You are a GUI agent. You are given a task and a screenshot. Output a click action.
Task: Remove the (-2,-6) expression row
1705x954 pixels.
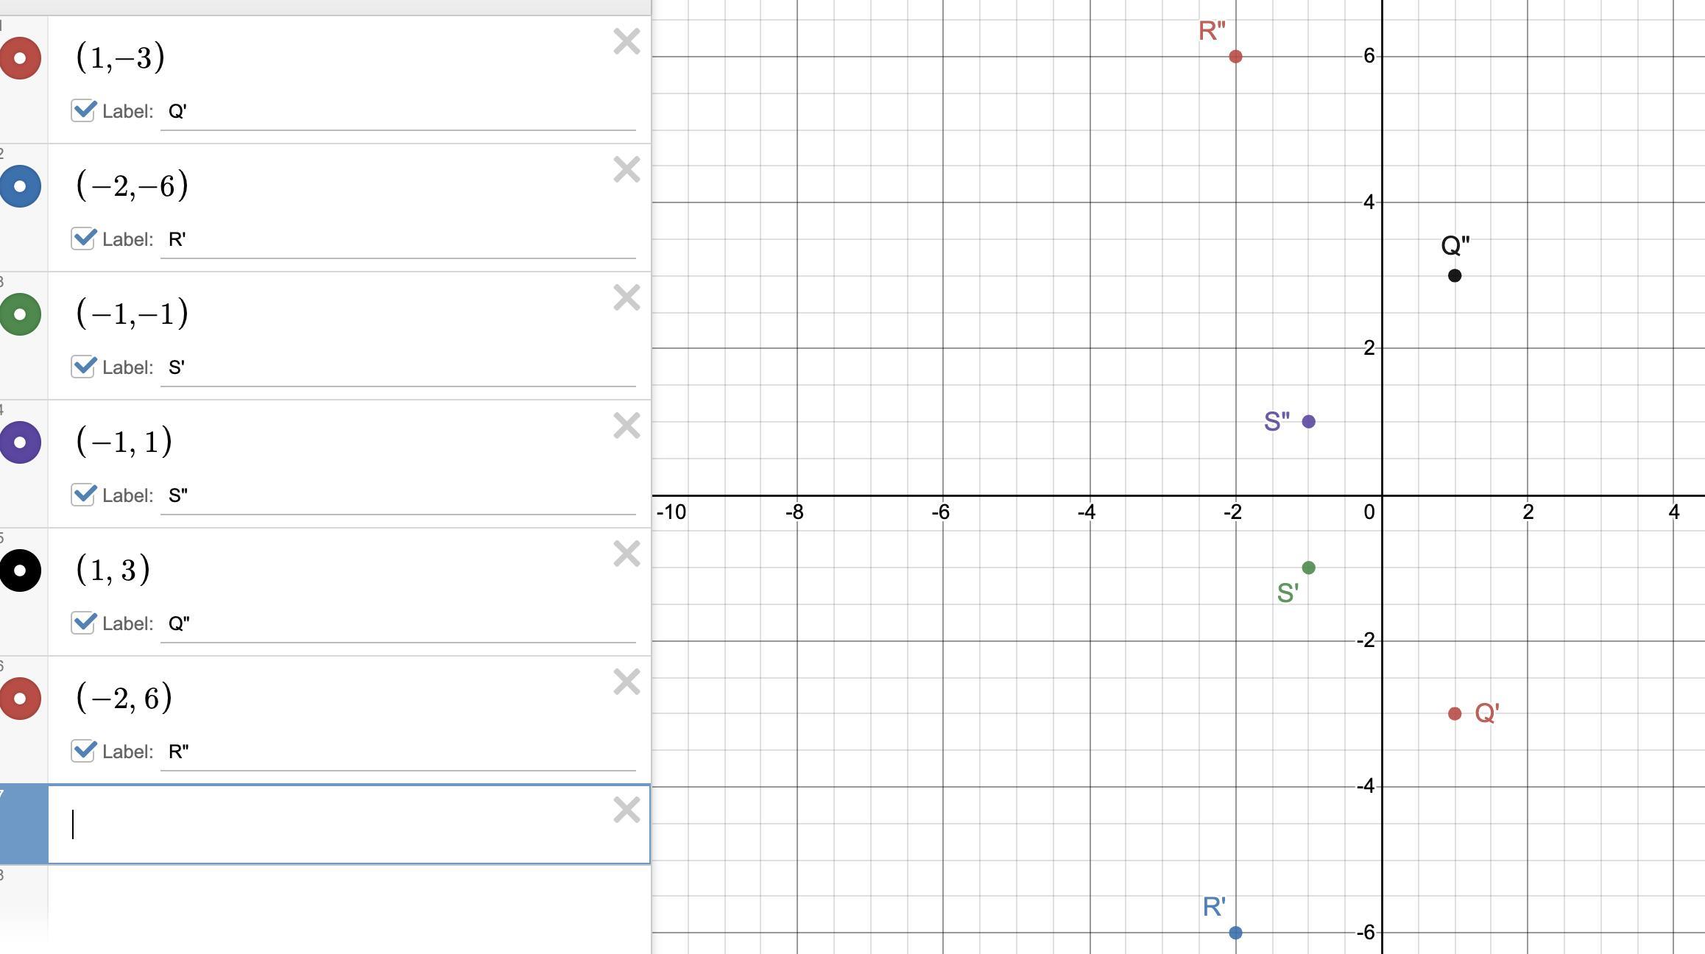[626, 170]
